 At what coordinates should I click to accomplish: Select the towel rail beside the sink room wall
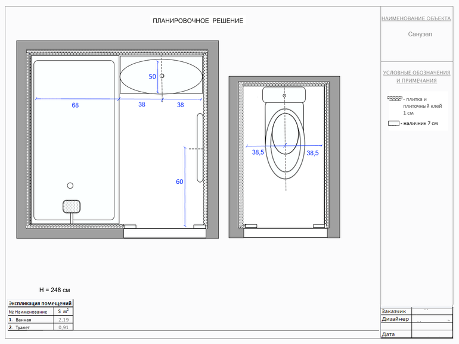pyautogui.click(x=200, y=146)
